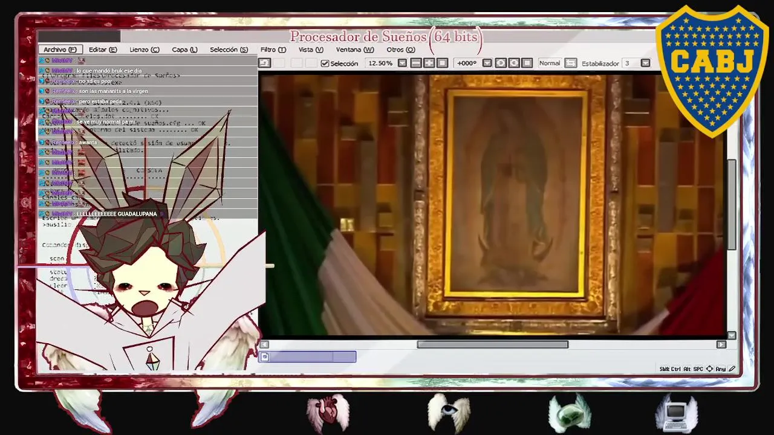
Task: Click the Guadalupe painting in canvas
Action: point(516,195)
